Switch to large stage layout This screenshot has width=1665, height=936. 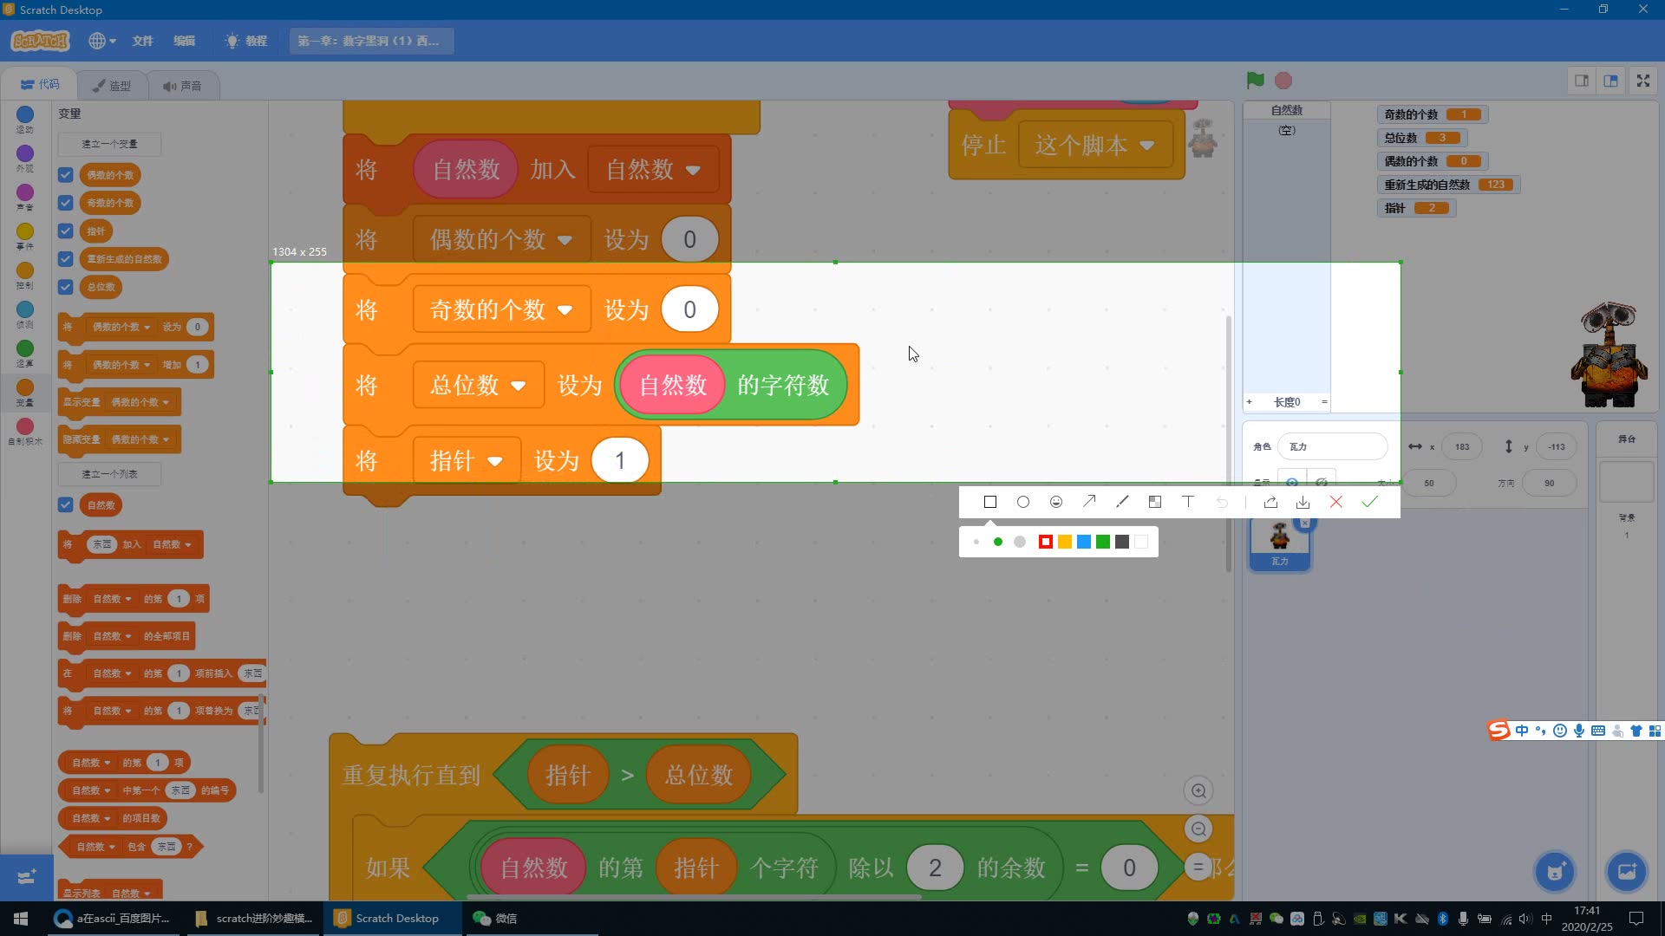click(x=1610, y=81)
